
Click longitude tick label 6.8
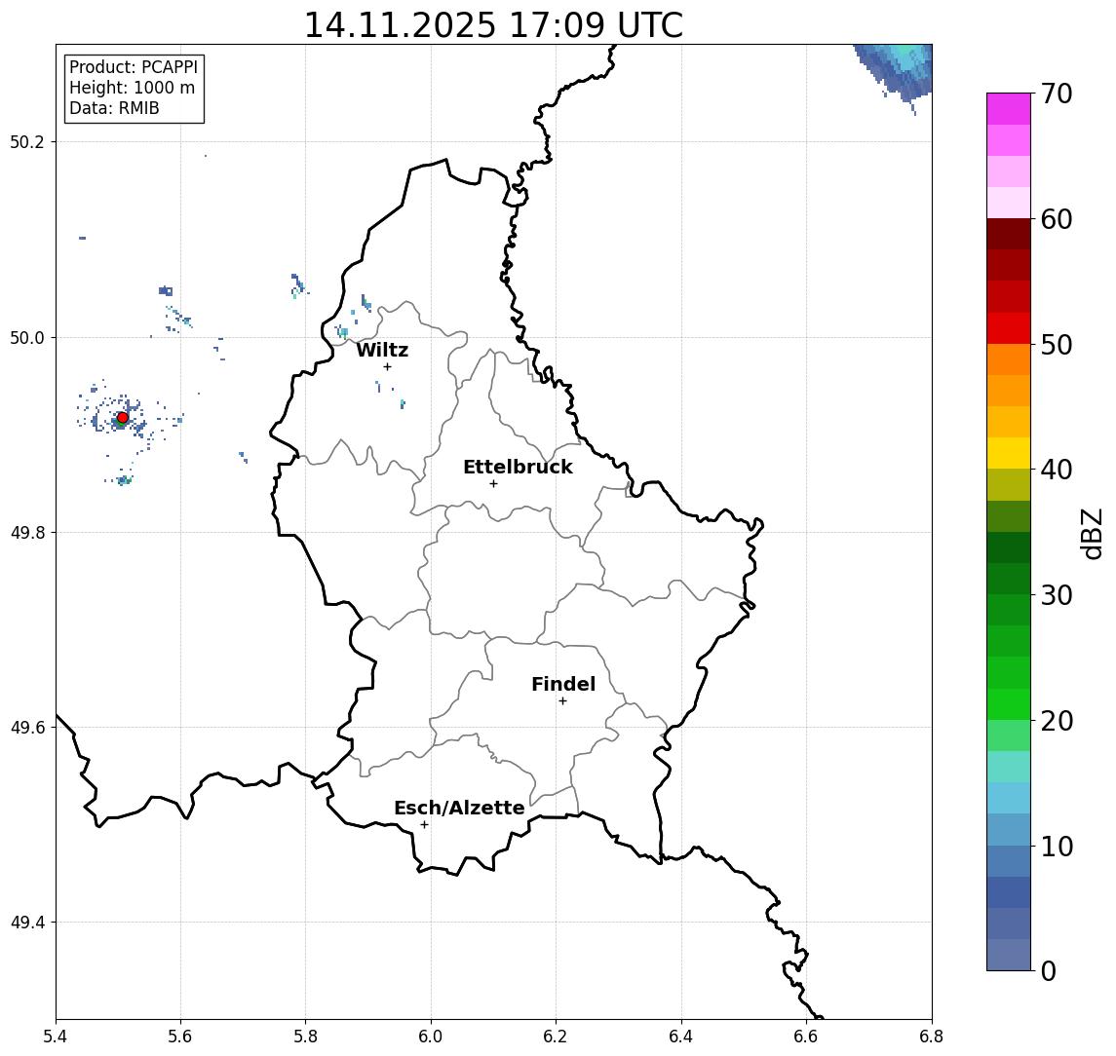(x=932, y=1037)
